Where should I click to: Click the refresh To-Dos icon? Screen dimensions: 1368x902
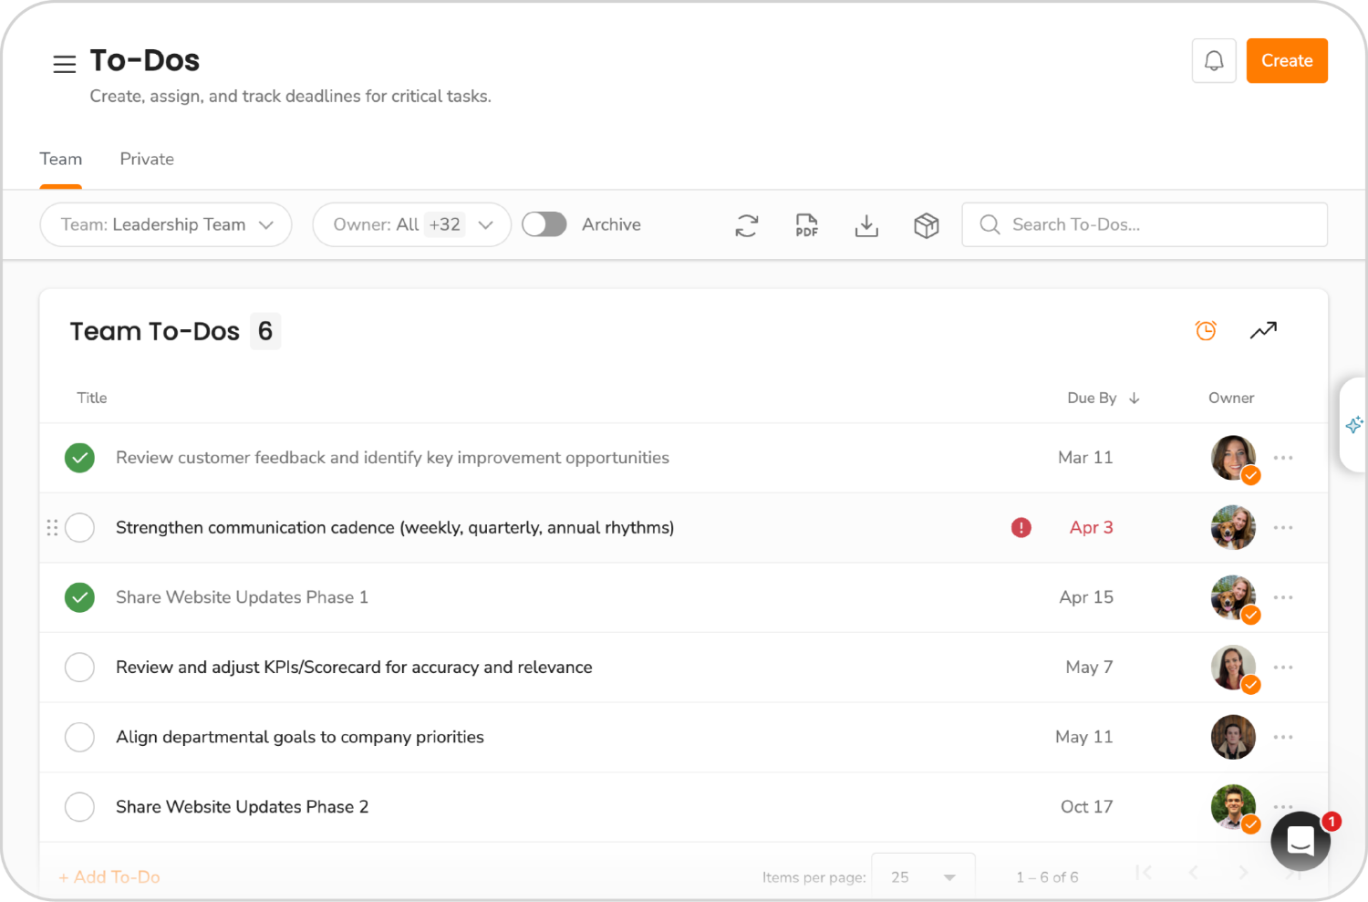click(747, 224)
